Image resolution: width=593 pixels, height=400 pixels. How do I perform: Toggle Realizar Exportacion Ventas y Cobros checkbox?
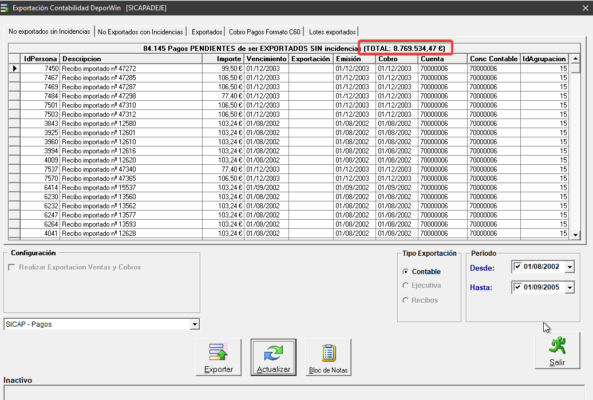click(11, 267)
